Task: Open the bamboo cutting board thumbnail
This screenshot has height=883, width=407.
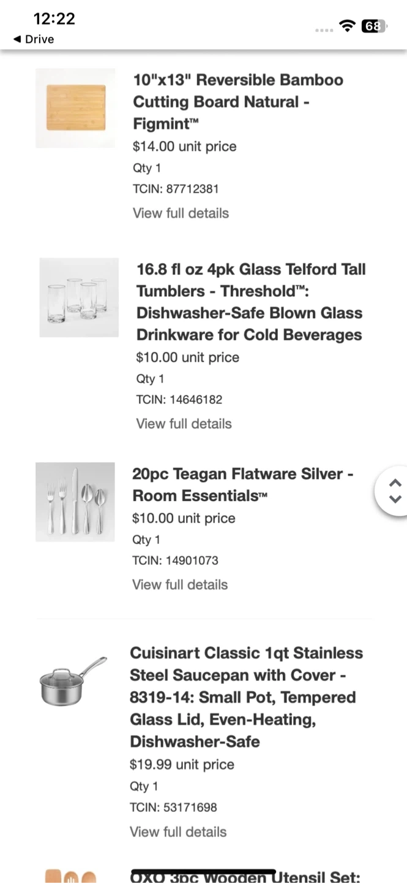Action: tap(75, 108)
